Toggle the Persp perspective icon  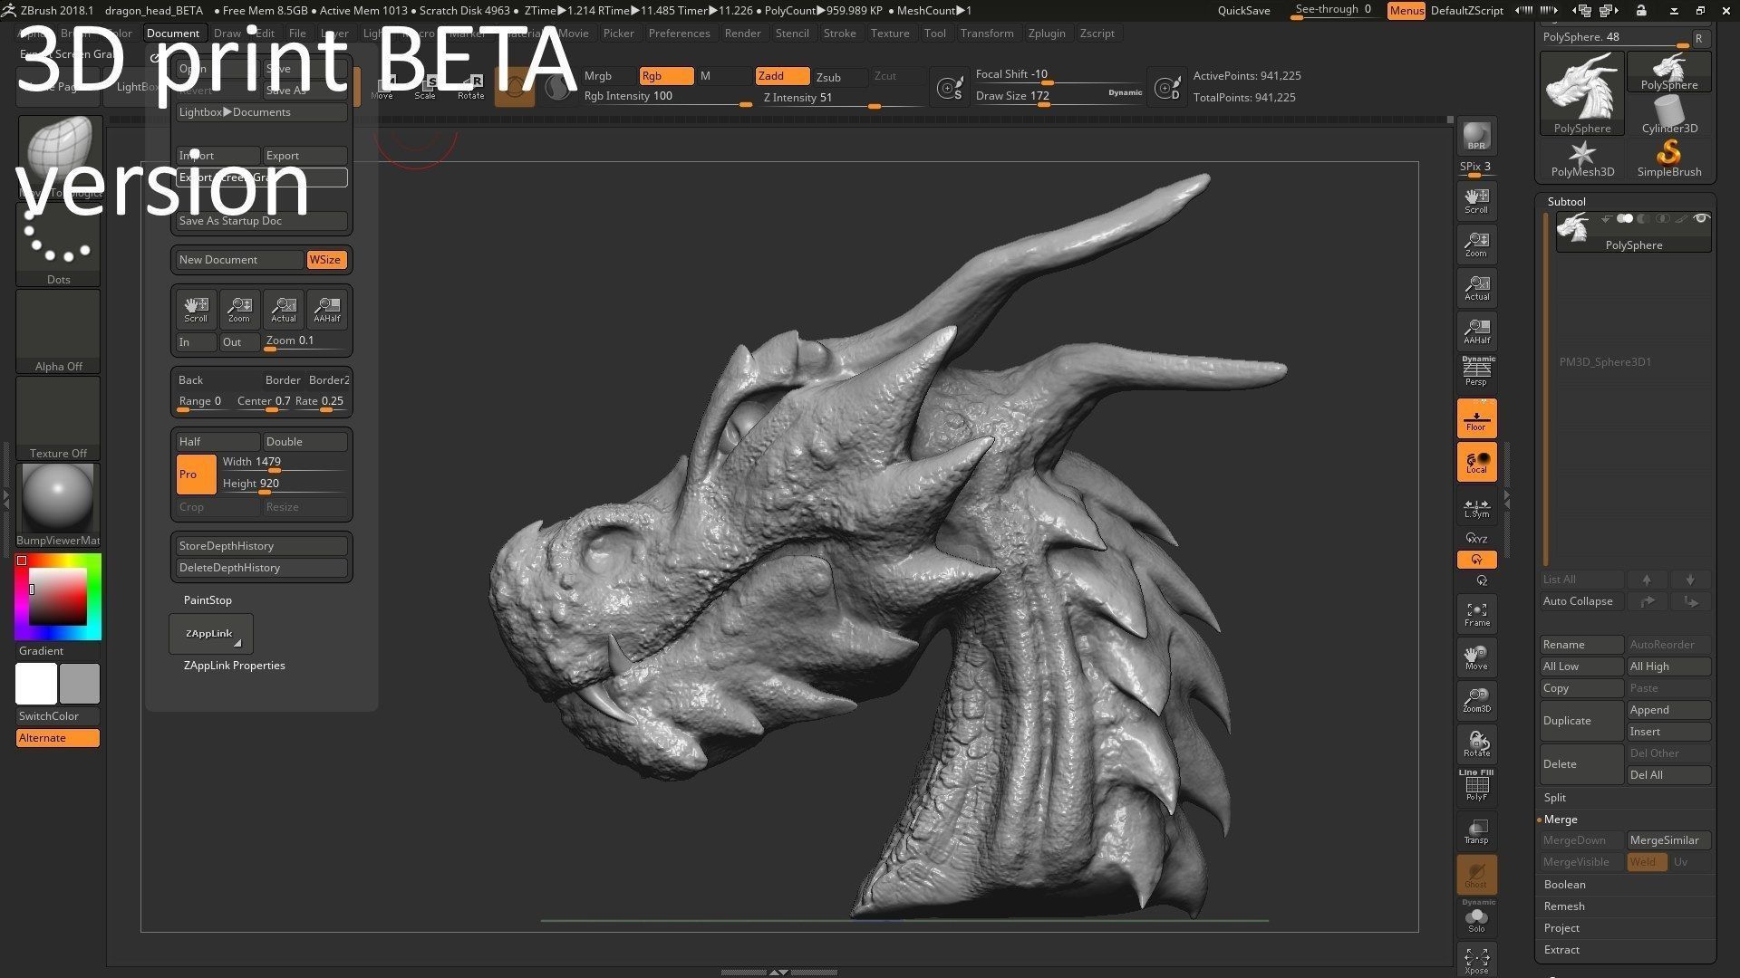pyautogui.click(x=1476, y=371)
